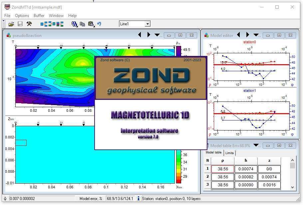The height and width of the screenshot is (205, 303).
Task: Open program settings hammer-and-wrench icon
Action: (29, 24)
